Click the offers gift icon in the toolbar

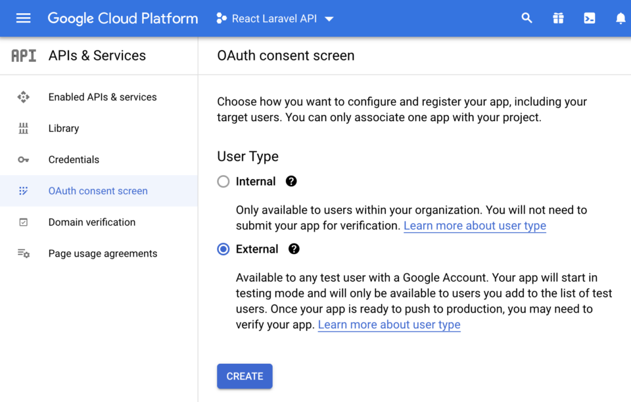(557, 18)
